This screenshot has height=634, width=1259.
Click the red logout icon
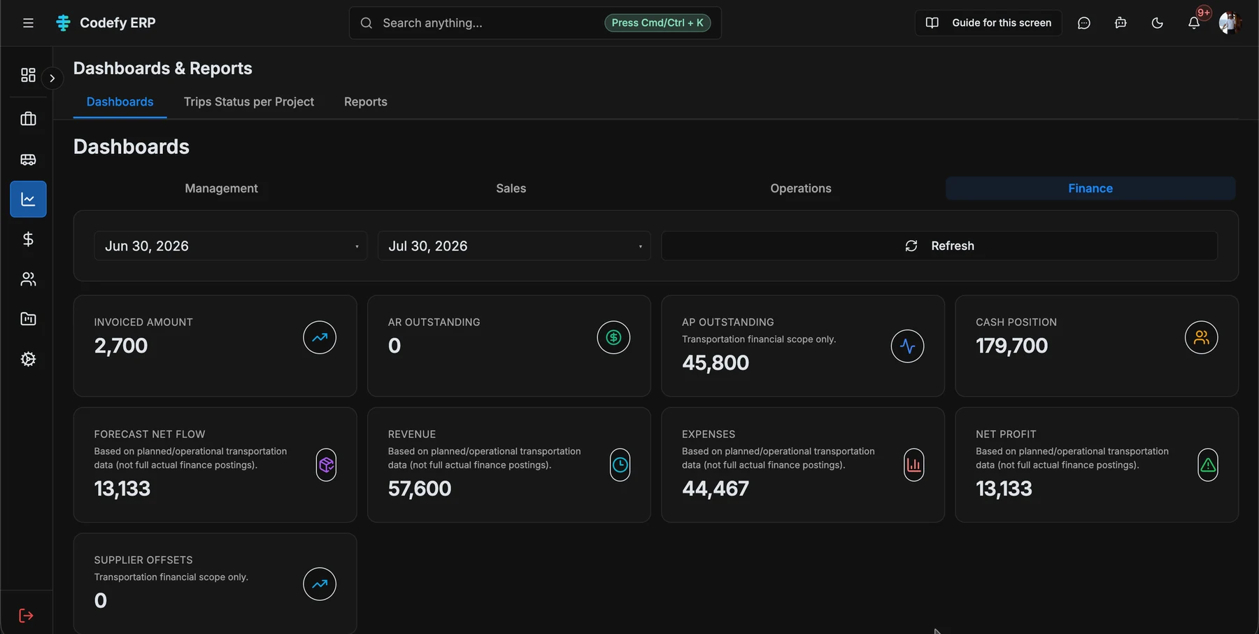coord(26,616)
